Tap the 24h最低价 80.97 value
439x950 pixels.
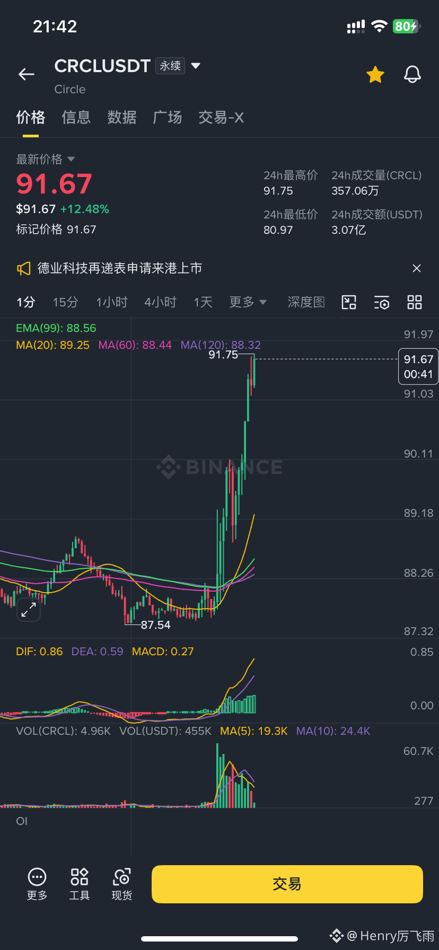click(278, 230)
